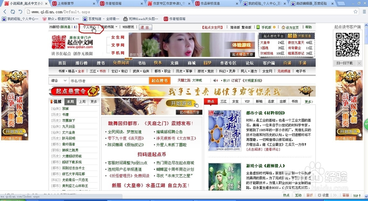368x201 pixels.
Task: Open the 文学网 link
Action: tap(118, 45)
